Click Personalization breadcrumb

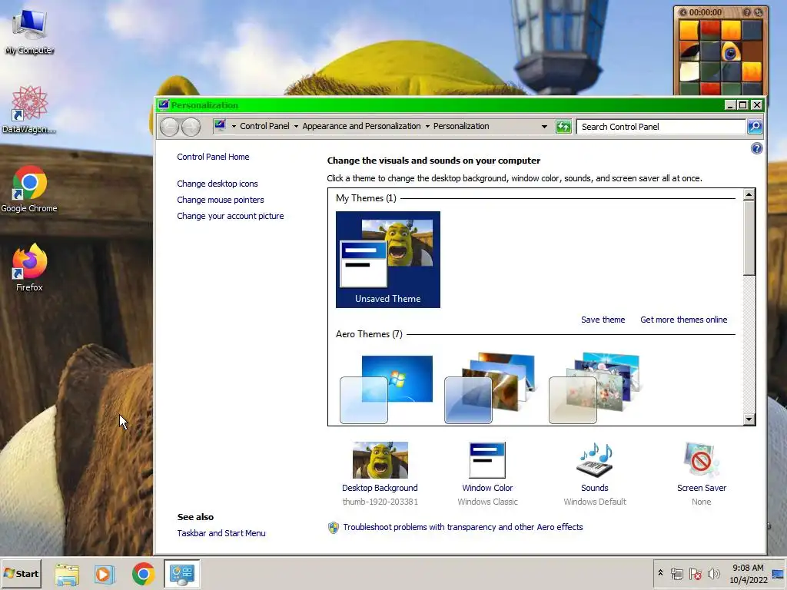pos(461,127)
